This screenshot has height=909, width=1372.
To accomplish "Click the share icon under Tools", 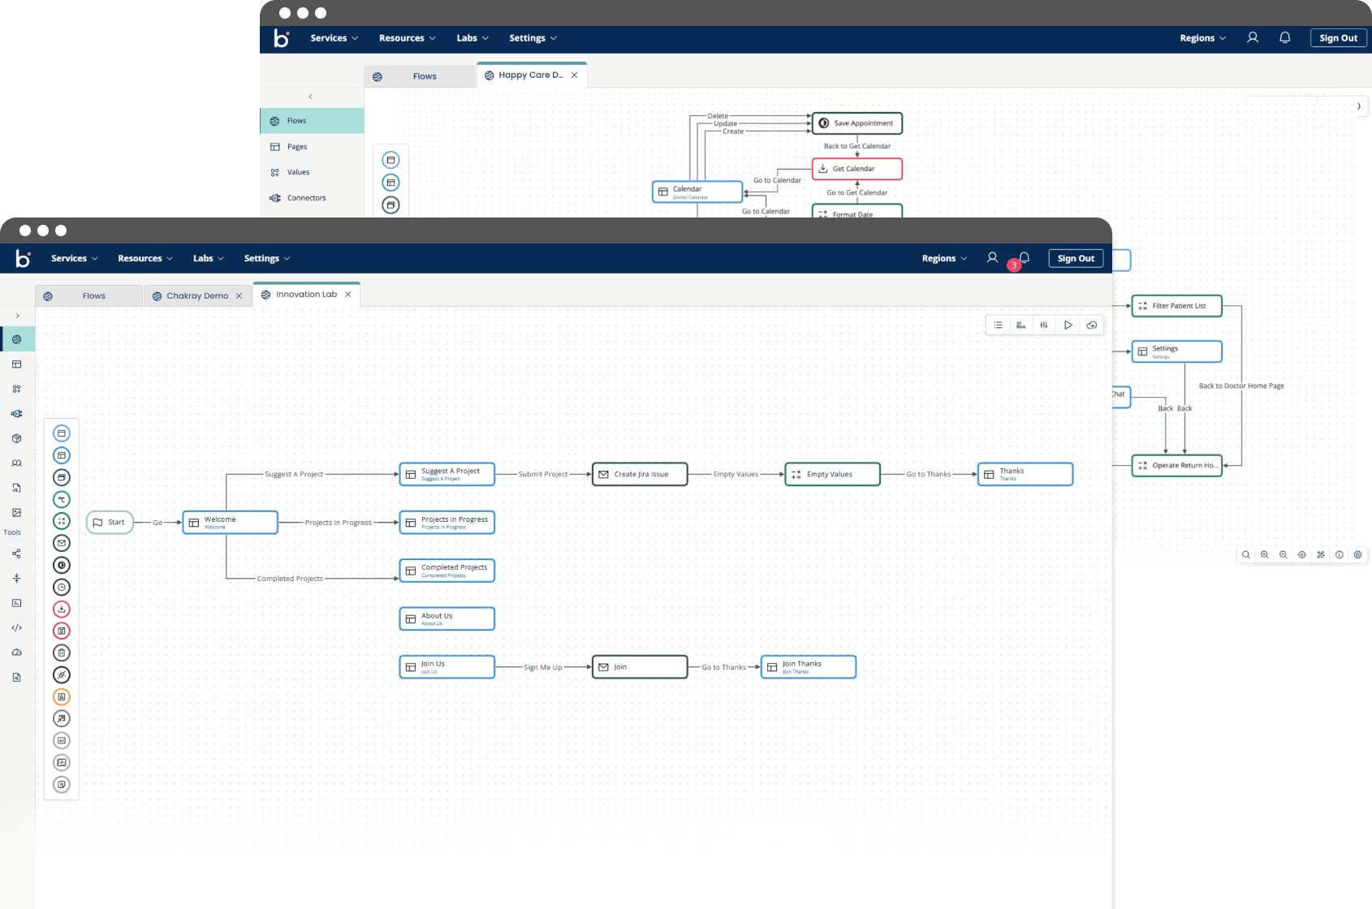I will click(16, 554).
